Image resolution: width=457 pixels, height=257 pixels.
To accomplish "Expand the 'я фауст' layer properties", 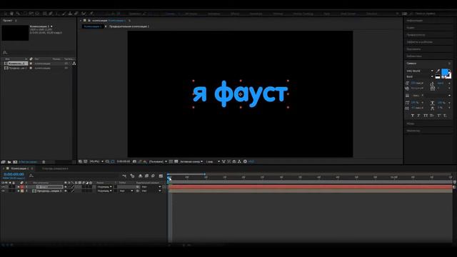I will tap(19, 187).
